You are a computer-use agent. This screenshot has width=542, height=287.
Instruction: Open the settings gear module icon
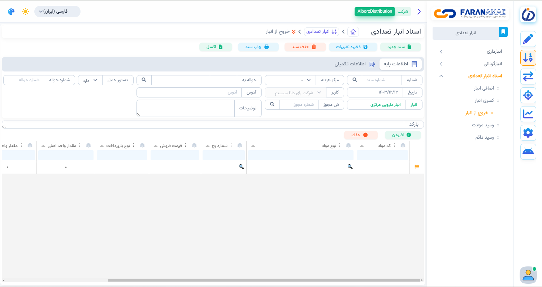click(528, 133)
